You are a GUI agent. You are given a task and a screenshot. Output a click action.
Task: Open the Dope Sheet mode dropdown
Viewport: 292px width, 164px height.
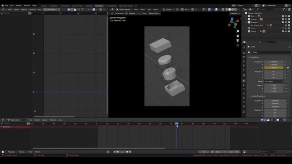16,120
